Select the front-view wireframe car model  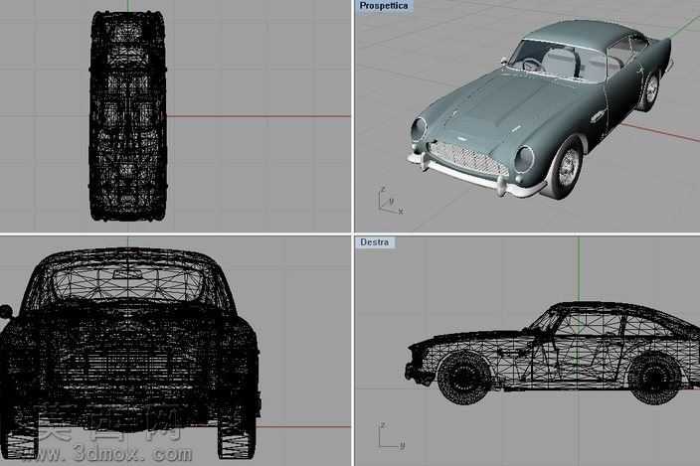coord(130,353)
